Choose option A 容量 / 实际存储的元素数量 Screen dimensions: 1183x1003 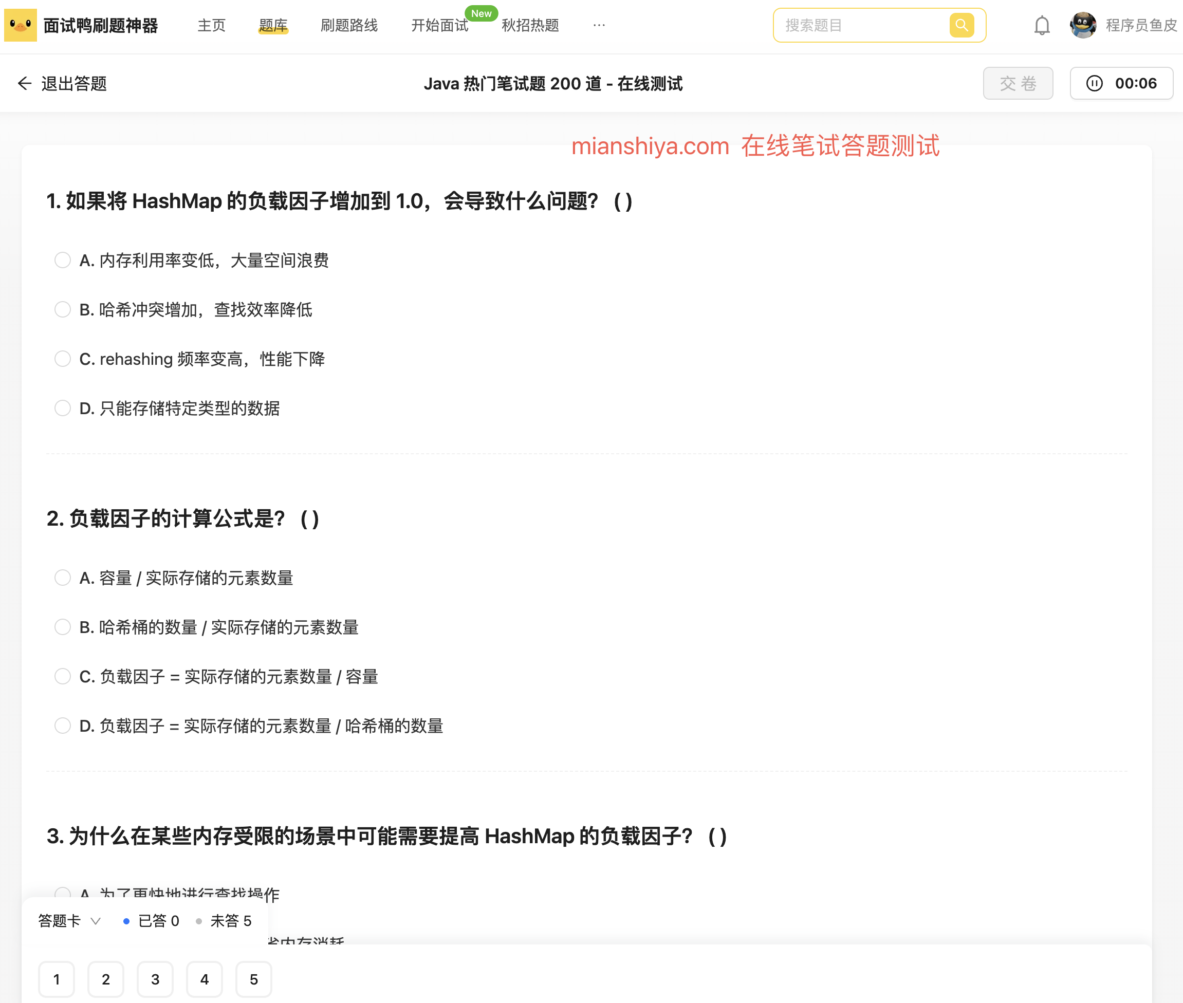tap(63, 578)
